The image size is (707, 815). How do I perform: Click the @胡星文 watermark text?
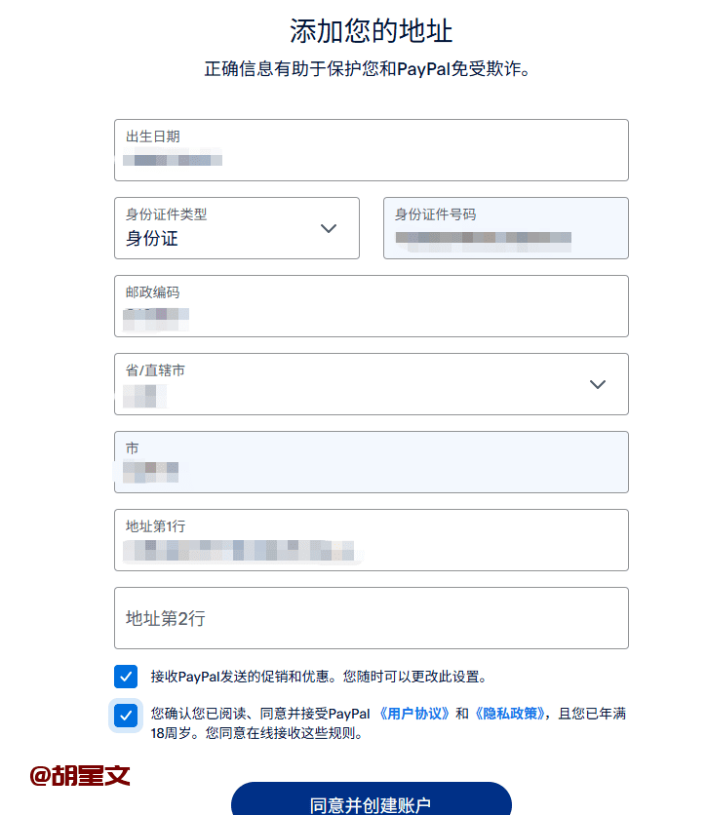[80, 776]
